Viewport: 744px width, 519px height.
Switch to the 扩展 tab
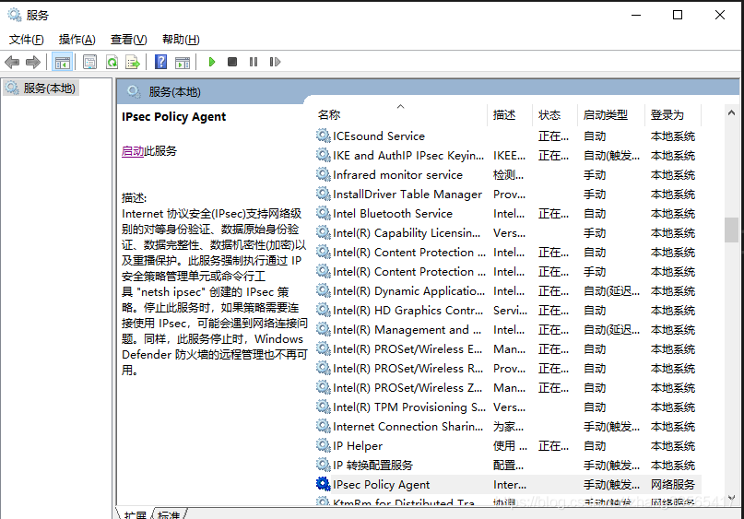135,514
